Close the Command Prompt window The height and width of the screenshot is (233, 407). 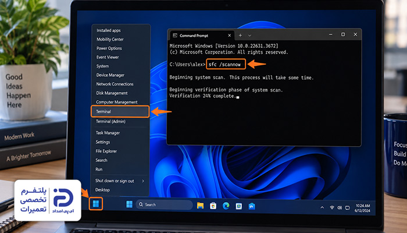[x=355, y=34]
